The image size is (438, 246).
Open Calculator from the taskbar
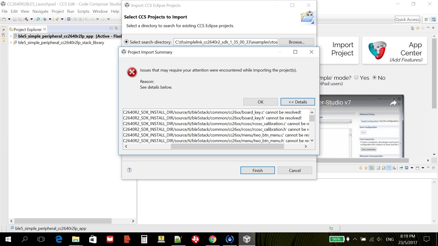point(144,239)
